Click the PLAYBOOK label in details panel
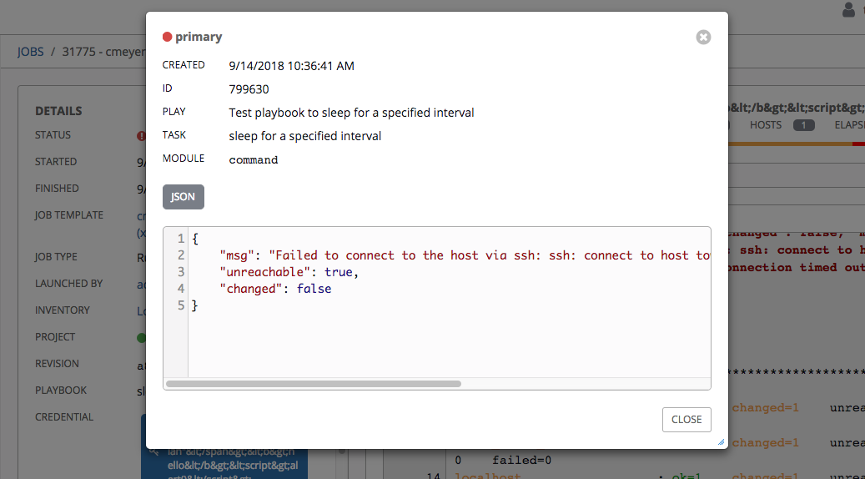Image resolution: width=865 pixels, height=479 pixels. (x=61, y=391)
